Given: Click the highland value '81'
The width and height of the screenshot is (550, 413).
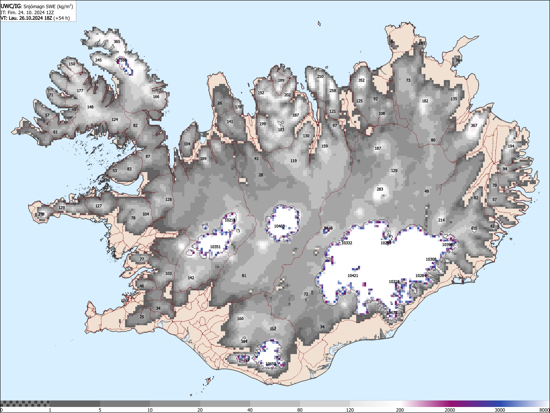Looking at the screenshot, I should click(244, 276).
